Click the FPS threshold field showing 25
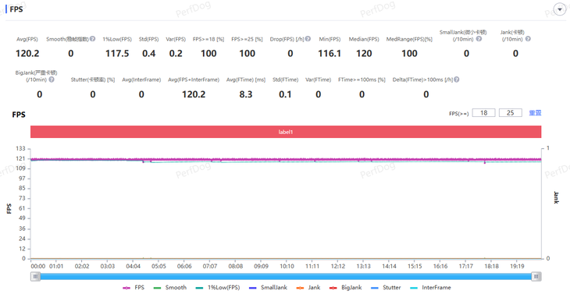The width and height of the screenshot is (570, 294). (x=511, y=113)
